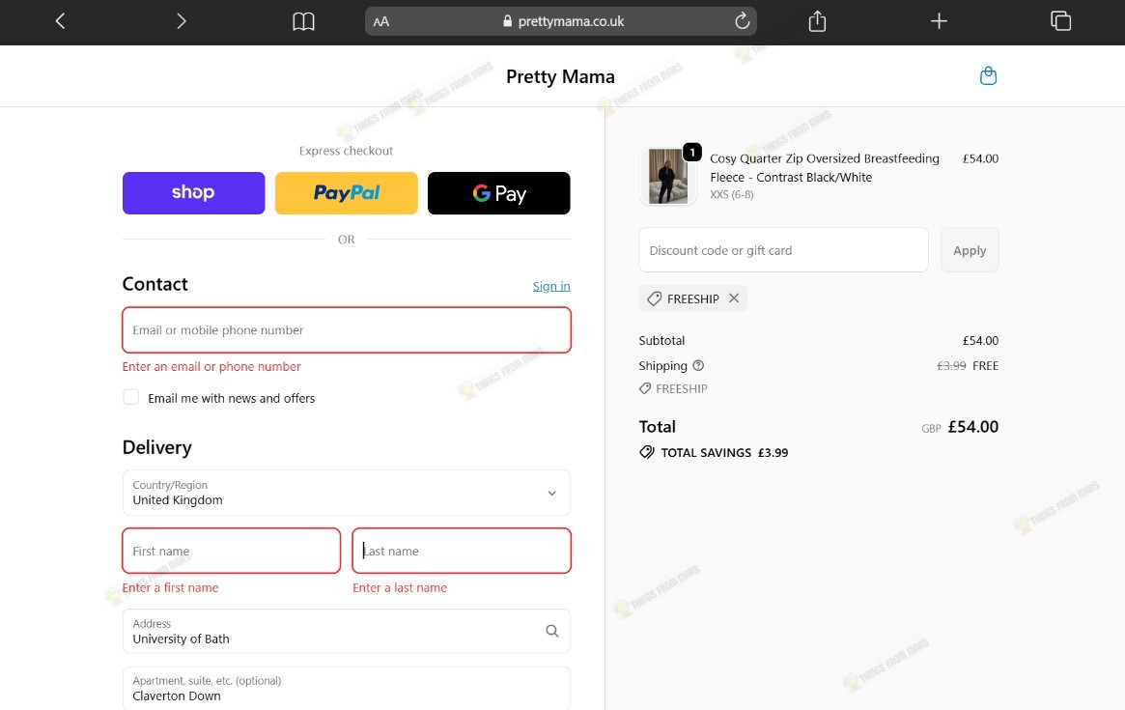The height and width of the screenshot is (710, 1125).
Task: Click the 'Enter a first name' error
Action: pyautogui.click(x=170, y=587)
